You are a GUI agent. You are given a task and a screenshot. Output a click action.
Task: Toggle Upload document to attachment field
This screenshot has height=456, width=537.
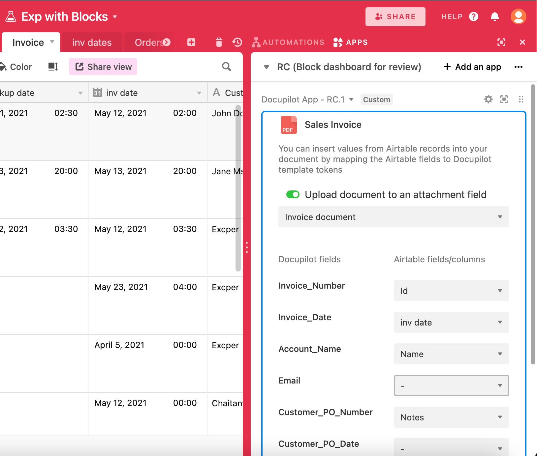click(x=293, y=195)
